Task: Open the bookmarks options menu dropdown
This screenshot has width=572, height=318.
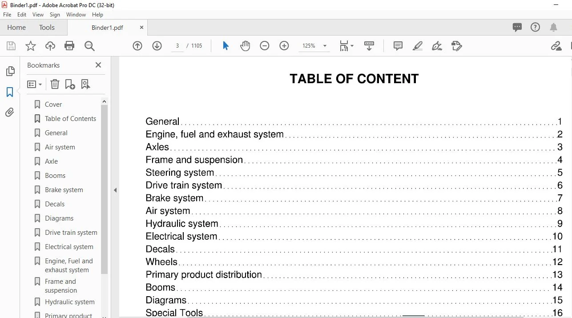Action: point(34,84)
